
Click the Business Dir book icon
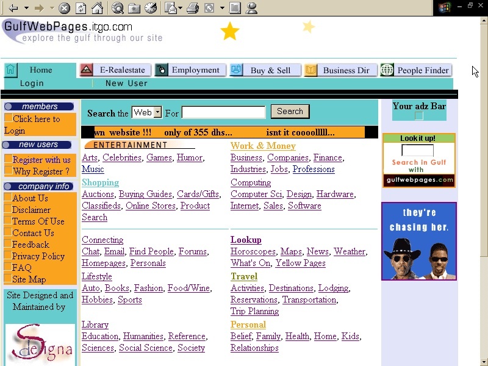(310, 70)
